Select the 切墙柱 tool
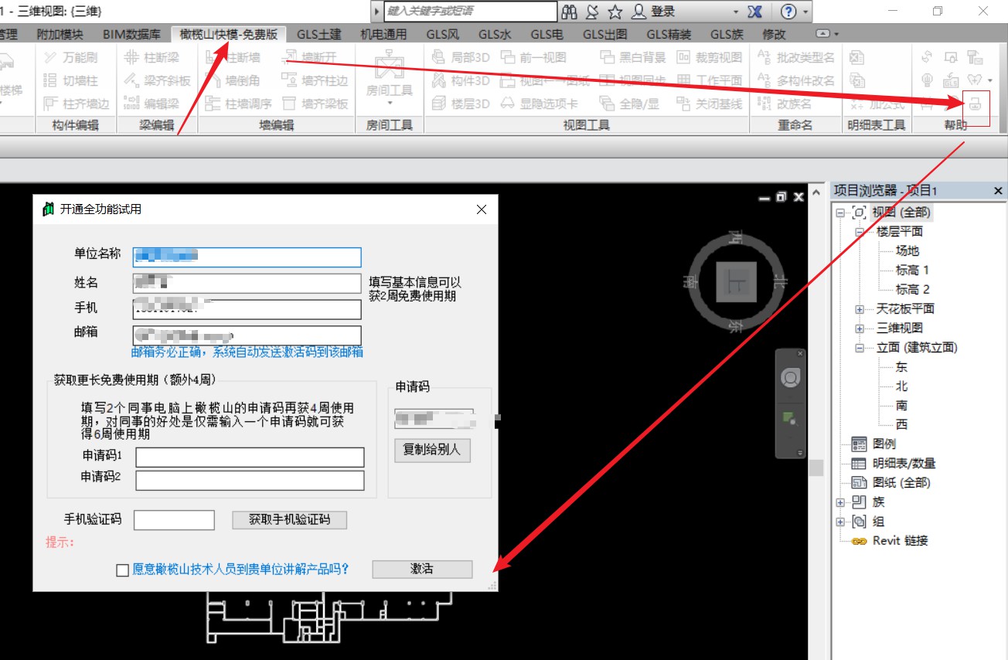Viewport: 1008px width, 660px height. [70, 80]
